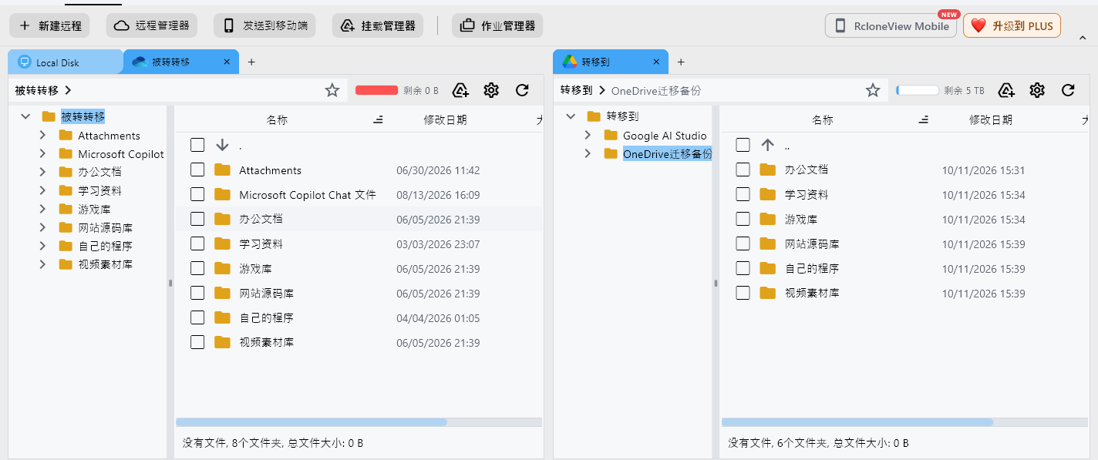
Task: Click the sort icon next to 名称 in right pane
Action: pyautogui.click(x=924, y=120)
